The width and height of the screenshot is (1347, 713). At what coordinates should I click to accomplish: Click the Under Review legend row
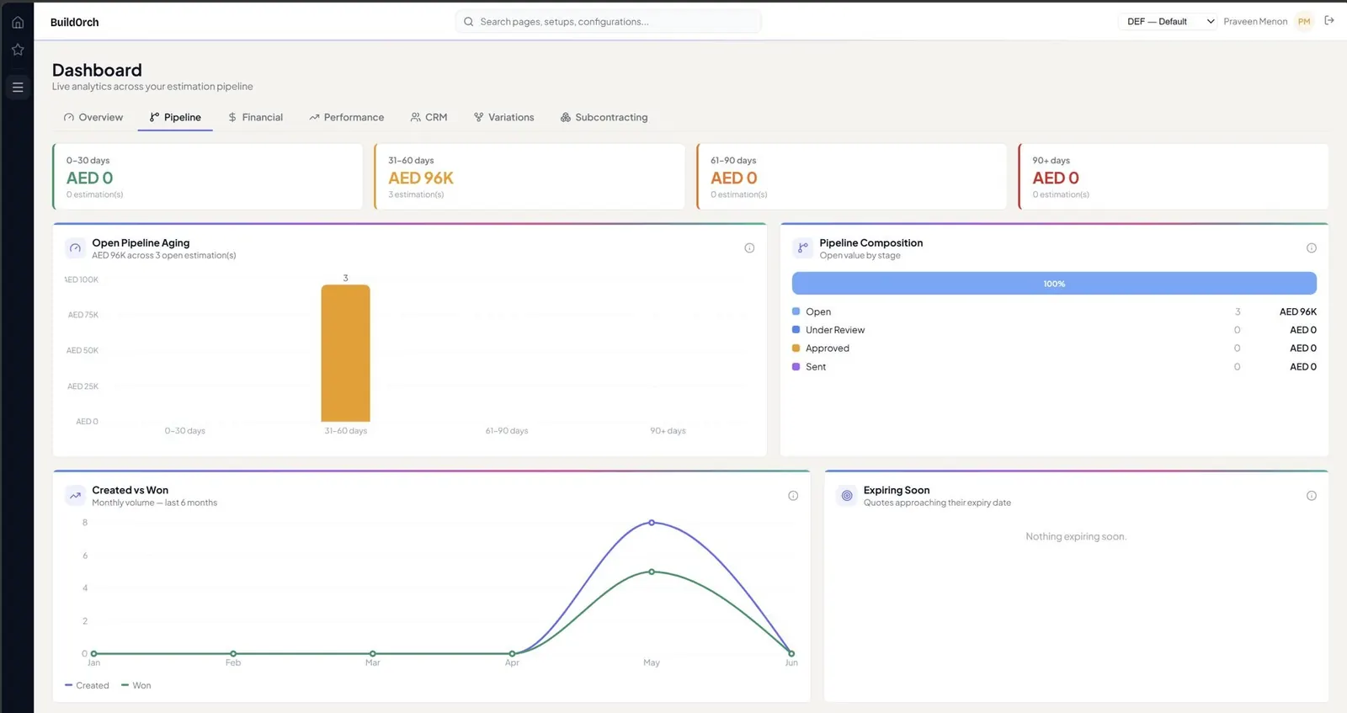pyautogui.click(x=1054, y=330)
